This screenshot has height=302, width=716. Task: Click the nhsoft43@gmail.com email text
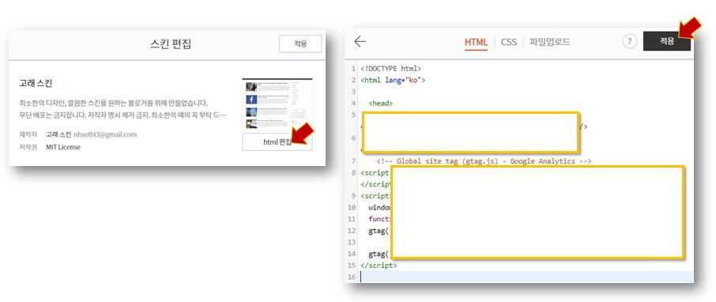coord(105,134)
